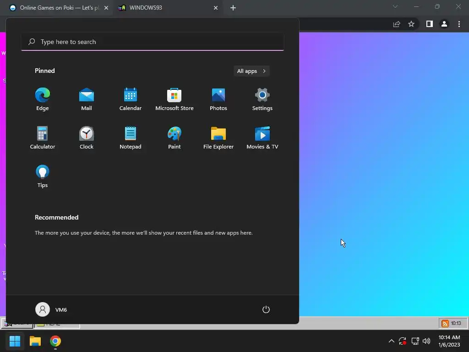
Task: Open Edge from pinned apps
Action: 43,99
